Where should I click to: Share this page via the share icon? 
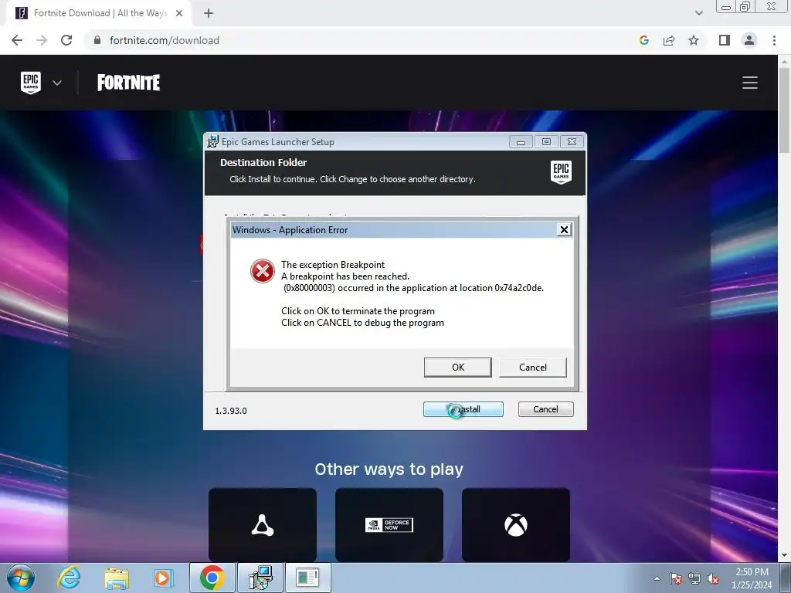coord(669,40)
